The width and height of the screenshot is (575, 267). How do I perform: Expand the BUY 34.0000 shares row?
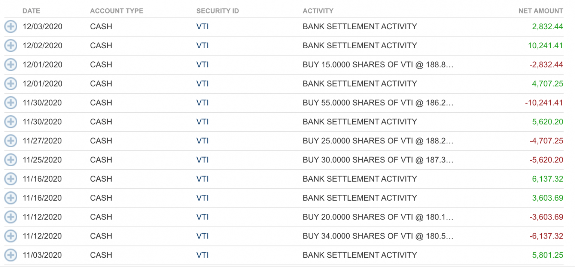[10, 236]
